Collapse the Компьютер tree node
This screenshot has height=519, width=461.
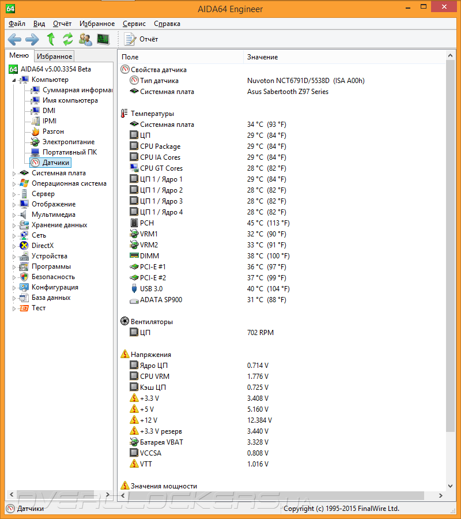(x=14, y=80)
